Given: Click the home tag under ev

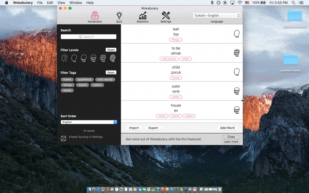Looking at the screenshot, I should click(162, 116).
